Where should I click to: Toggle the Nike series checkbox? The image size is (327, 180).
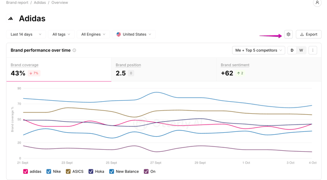49,171
